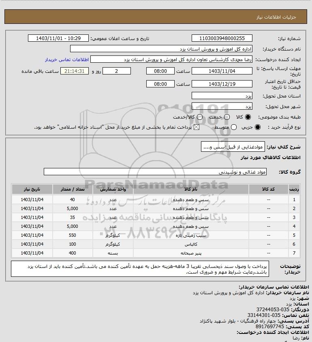Click the نام کالا column header
This screenshot has width=312, height=342.
[x=191, y=189]
